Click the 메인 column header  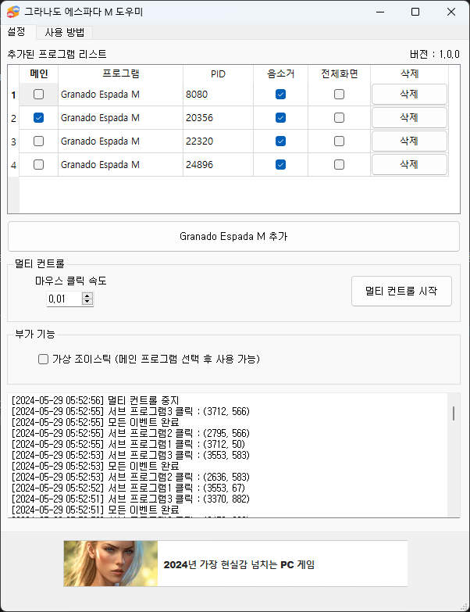click(x=39, y=73)
